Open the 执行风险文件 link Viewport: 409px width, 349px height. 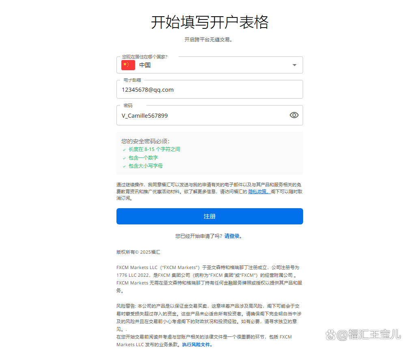tap(197, 344)
